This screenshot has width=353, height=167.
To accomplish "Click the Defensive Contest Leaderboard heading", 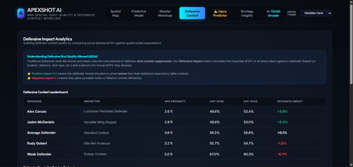I will (x=46, y=92).
